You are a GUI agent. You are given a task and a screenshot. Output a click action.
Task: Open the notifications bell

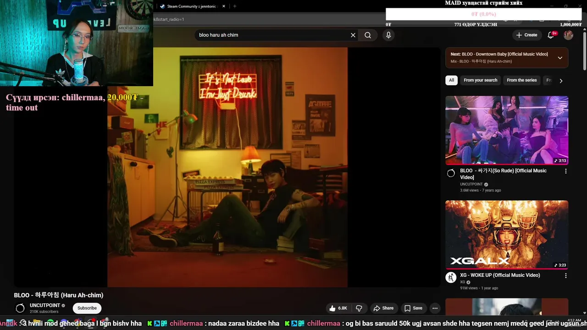(551, 35)
